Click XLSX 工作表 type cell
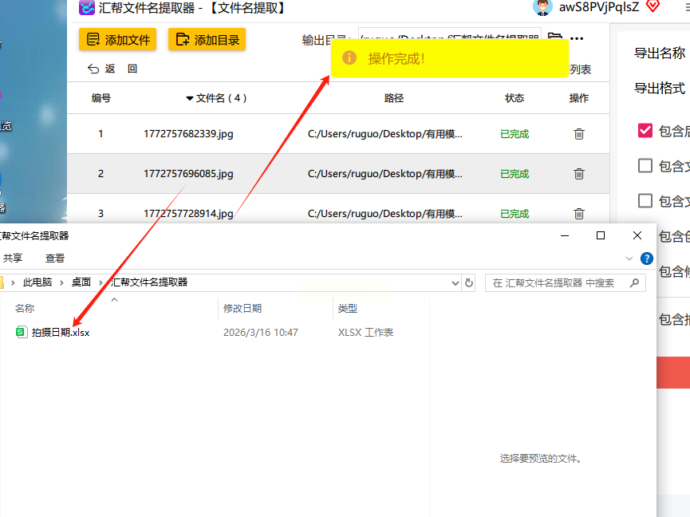The width and height of the screenshot is (690, 517). 365,332
